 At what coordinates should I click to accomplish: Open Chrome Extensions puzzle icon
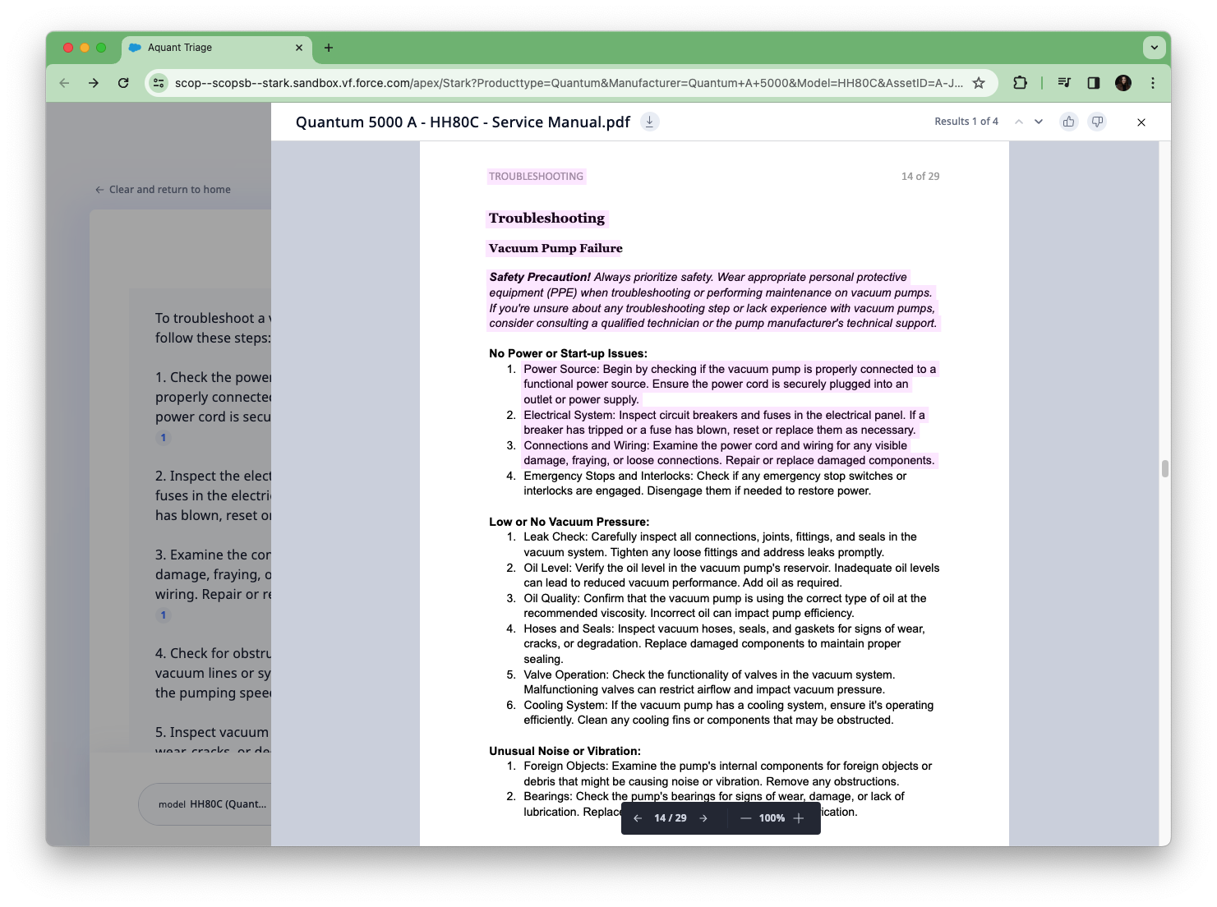pos(1020,83)
